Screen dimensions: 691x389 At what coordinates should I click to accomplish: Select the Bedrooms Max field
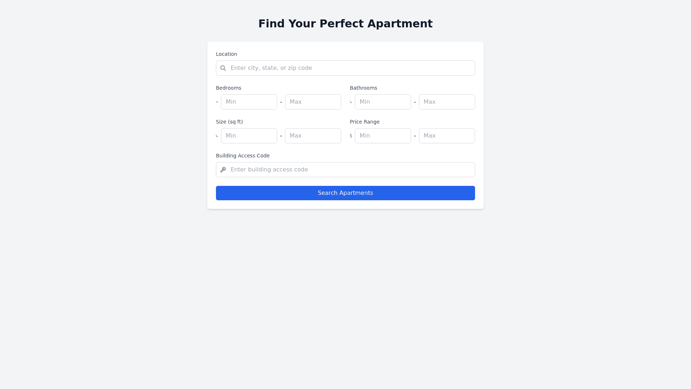313,102
